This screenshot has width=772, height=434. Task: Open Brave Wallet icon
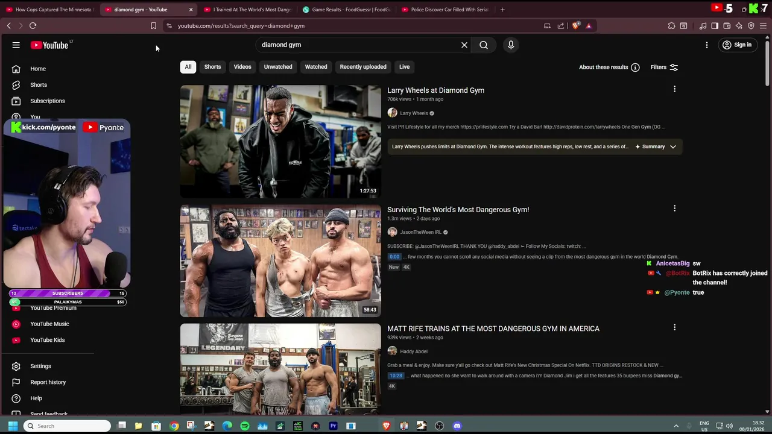tap(727, 26)
